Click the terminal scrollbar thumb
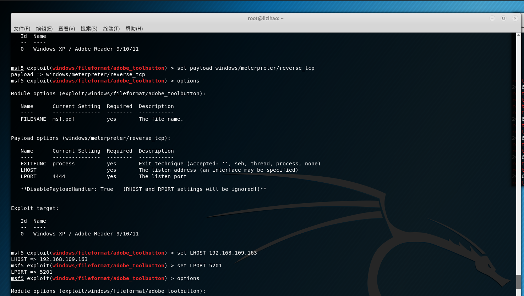 coord(519,282)
